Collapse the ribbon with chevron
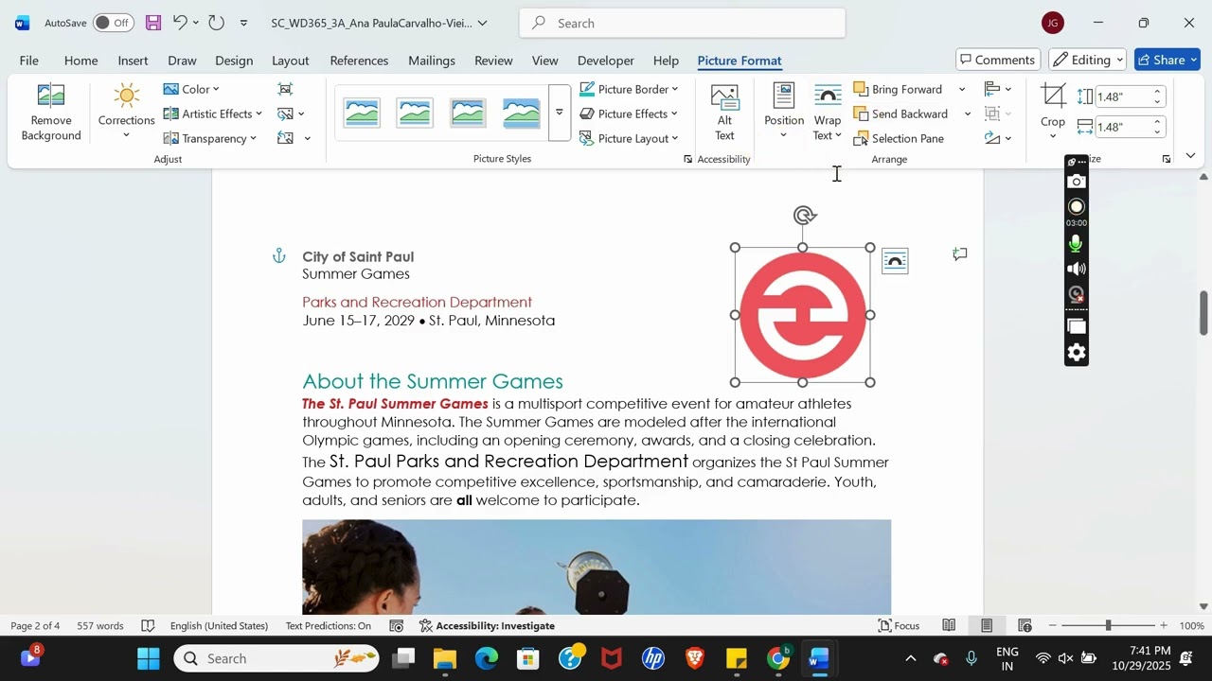This screenshot has width=1212, height=681. pyautogui.click(x=1190, y=155)
